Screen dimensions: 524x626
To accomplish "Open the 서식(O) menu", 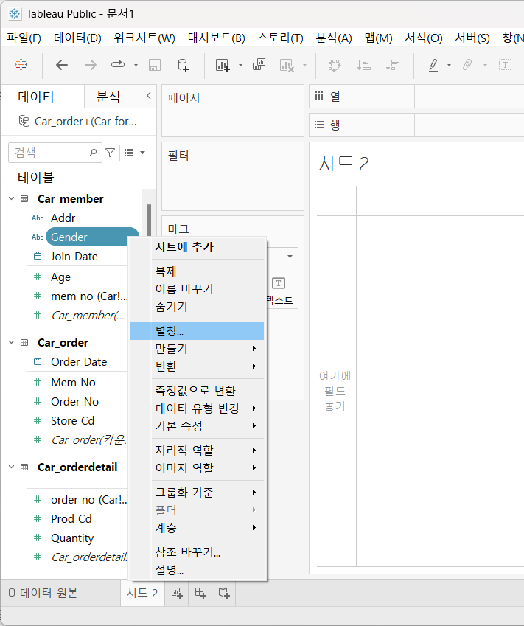I will click(424, 38).
